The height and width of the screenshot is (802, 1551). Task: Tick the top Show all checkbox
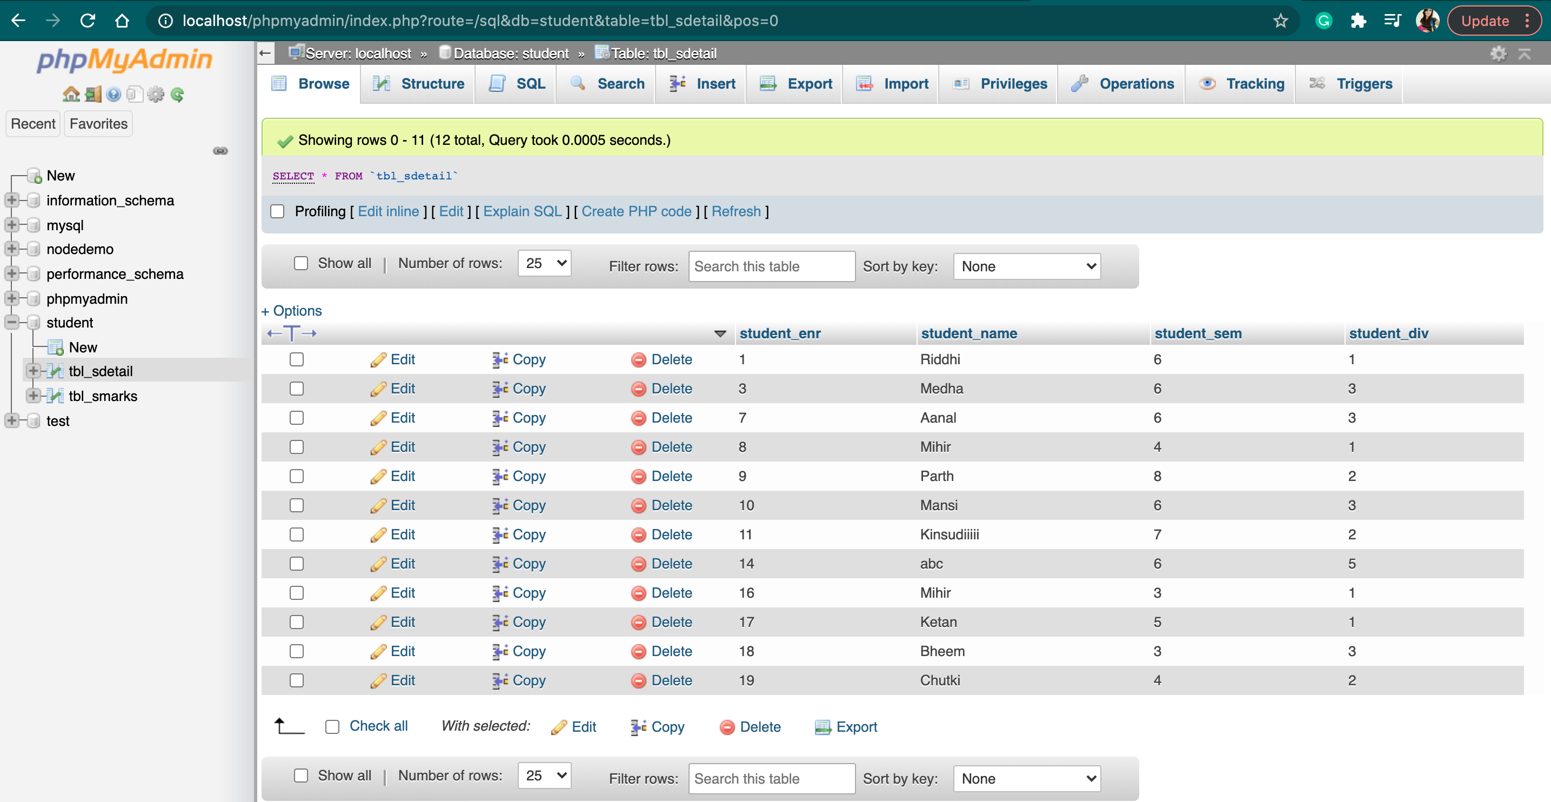pyautogui.click(x=300, y=263)
